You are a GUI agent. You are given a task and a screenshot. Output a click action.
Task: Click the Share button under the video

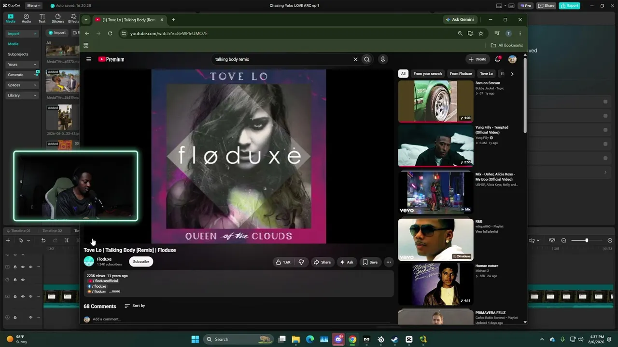[x=322, y=262]
